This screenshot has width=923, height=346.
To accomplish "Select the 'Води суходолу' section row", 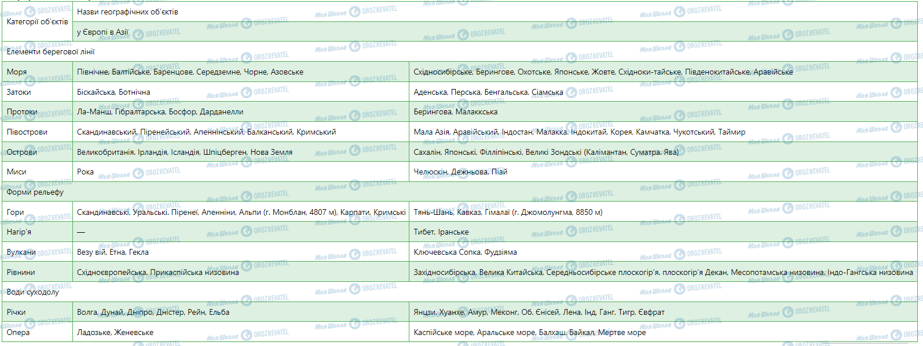I will [x=33, y=292].
